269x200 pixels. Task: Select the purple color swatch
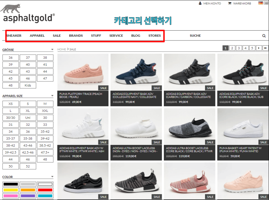pyautogui.click(x=28, y=196)
